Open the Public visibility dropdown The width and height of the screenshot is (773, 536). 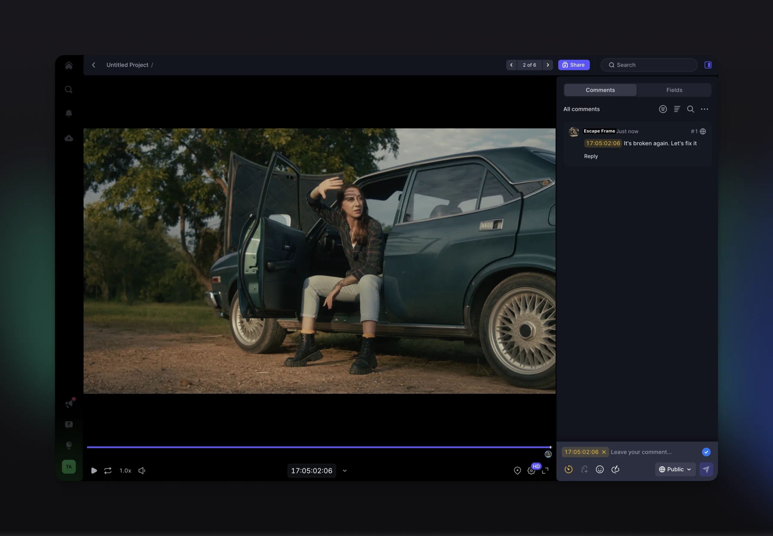click(x=675, y=469)
